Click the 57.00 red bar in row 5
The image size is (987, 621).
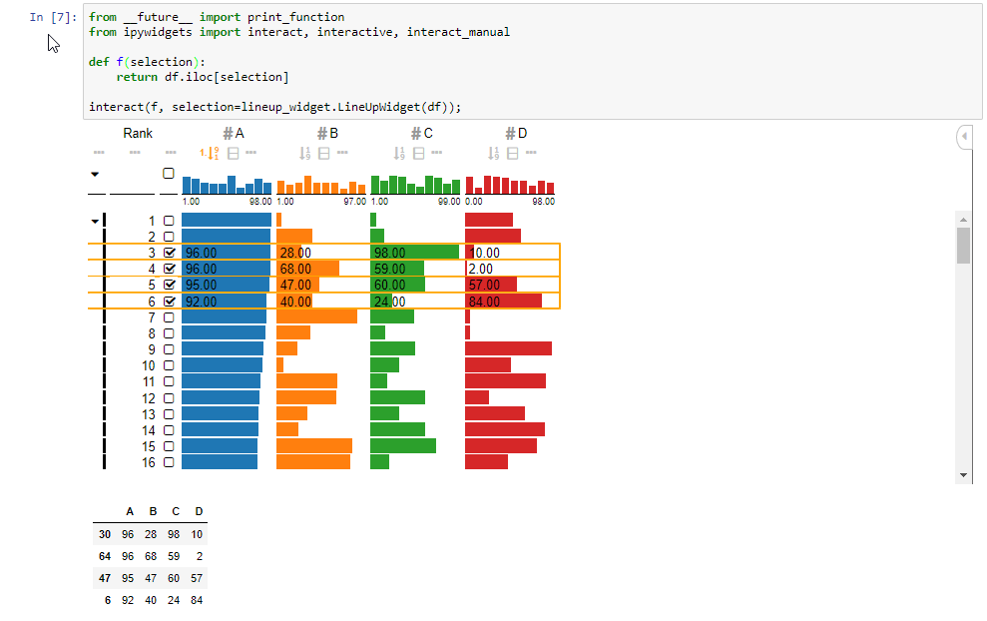tap(491, 285)
